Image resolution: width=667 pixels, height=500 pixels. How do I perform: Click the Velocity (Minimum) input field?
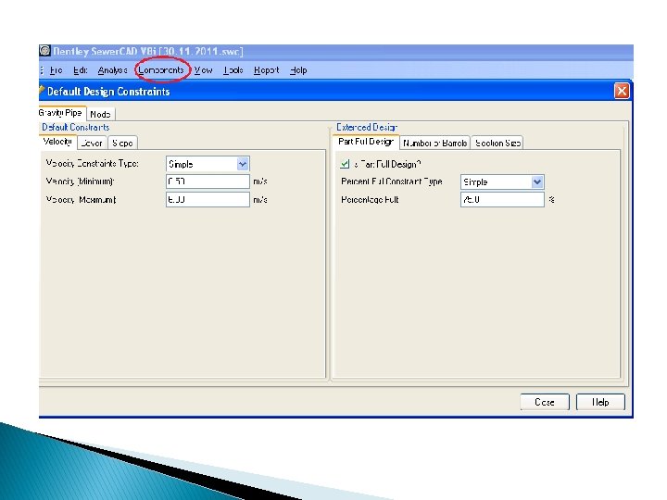(208, 181)
